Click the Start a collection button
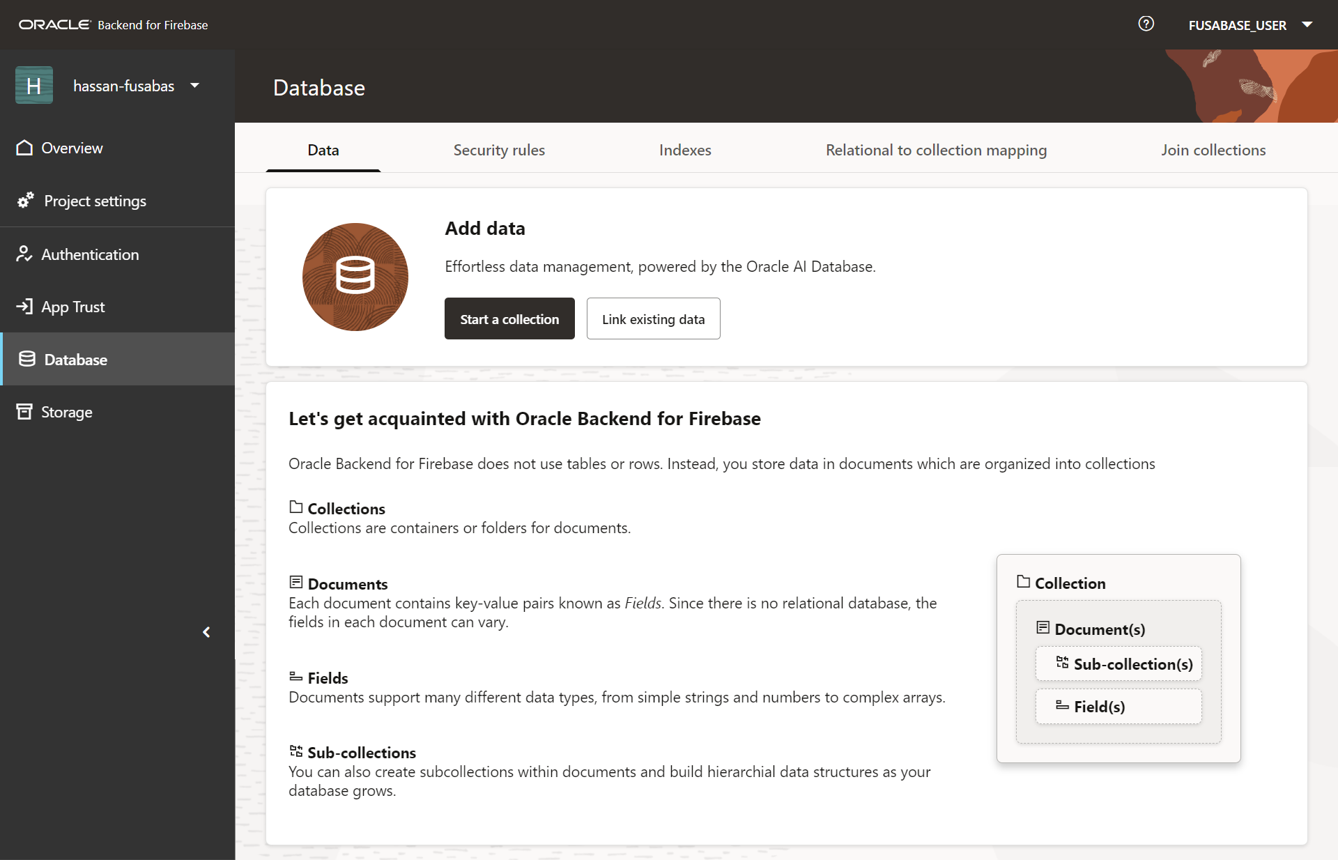The image size is (1338, 860). coord(509,318)
